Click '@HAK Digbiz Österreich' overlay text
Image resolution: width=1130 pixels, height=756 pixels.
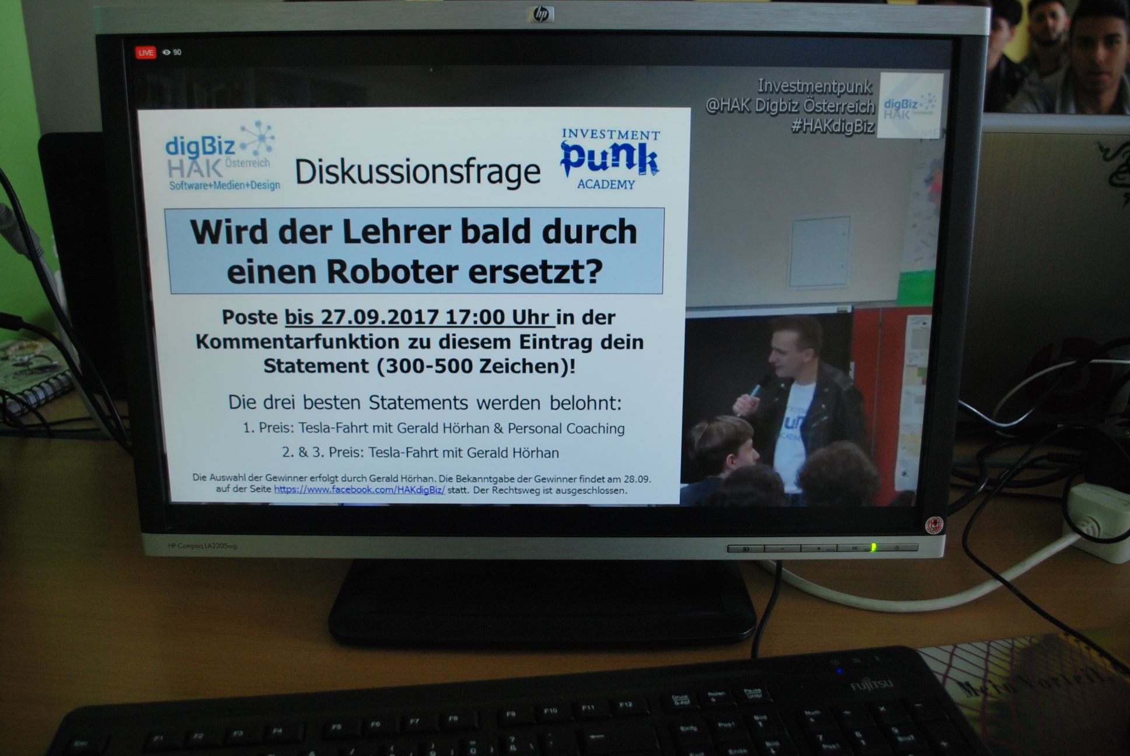(790, 106)
